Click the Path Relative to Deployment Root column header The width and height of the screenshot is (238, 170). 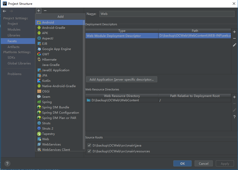click(195, 96)
